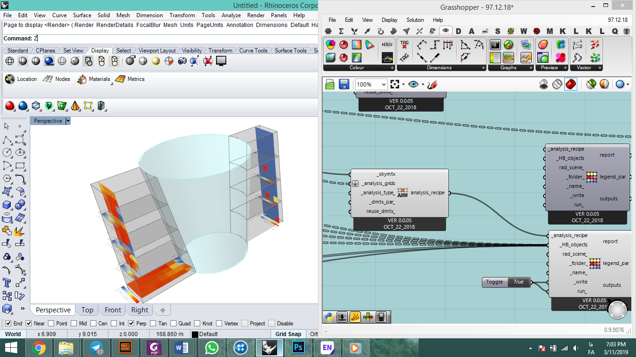Switch to the Curve Tools tab
The image size is (636, 357).
[253, 51]
